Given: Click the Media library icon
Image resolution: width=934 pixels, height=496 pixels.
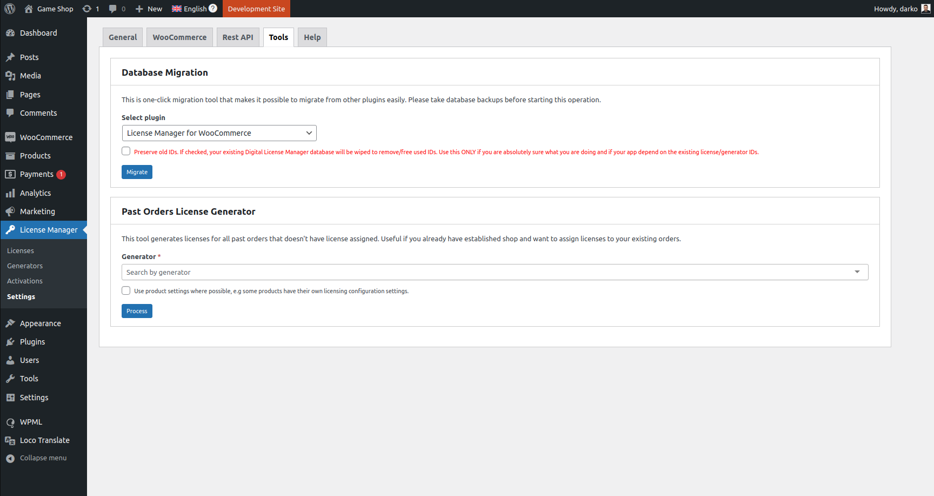Looking at the screenshot, I should point(10,76).
